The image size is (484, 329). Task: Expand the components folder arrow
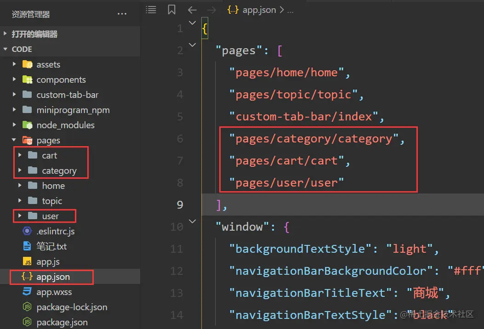pos(14,79)
